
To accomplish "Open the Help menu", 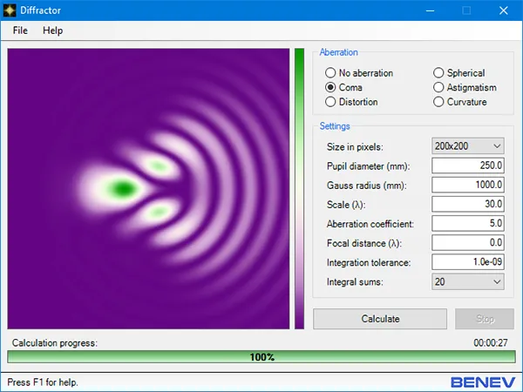I will (52, 30).
